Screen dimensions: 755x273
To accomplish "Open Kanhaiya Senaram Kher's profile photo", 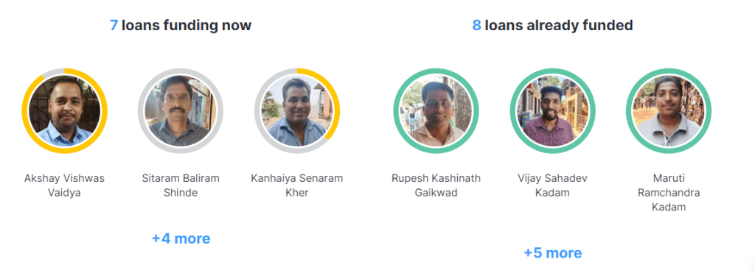I will point(297,111).
